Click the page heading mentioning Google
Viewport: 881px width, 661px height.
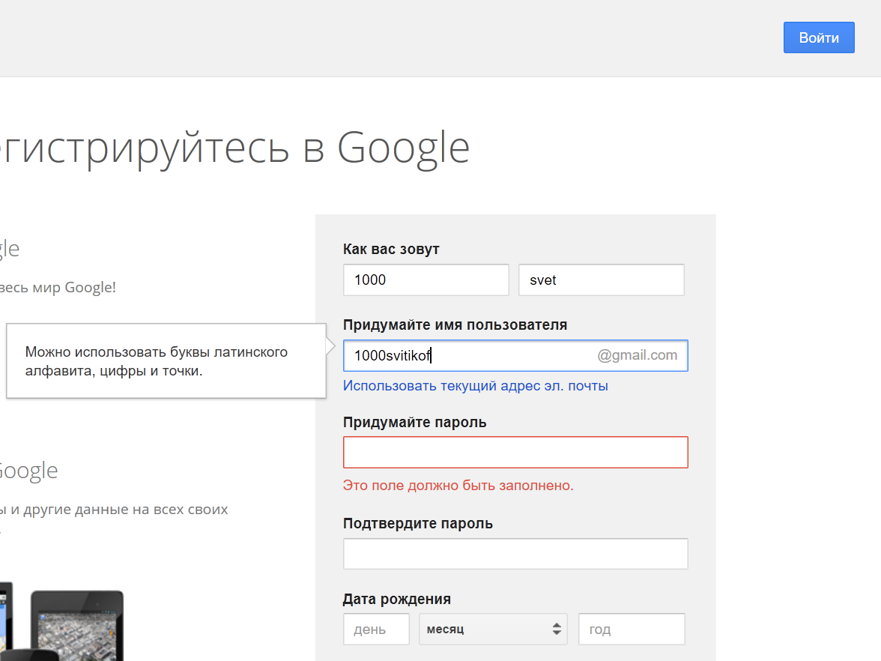click(235, 148)
